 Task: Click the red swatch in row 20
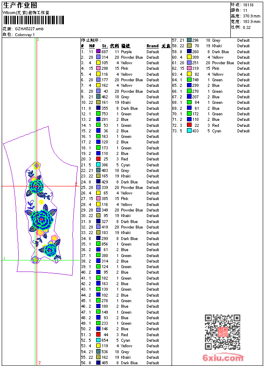(x=98, y=159)
